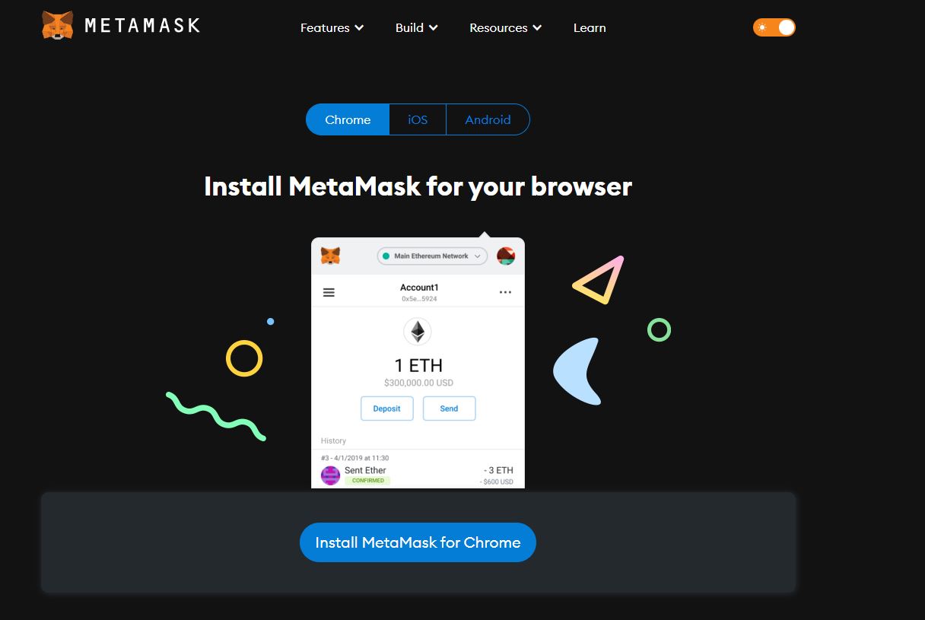Switch to the iOS tab
This screenshot has height=620, width=925.
tap(418, 119)
